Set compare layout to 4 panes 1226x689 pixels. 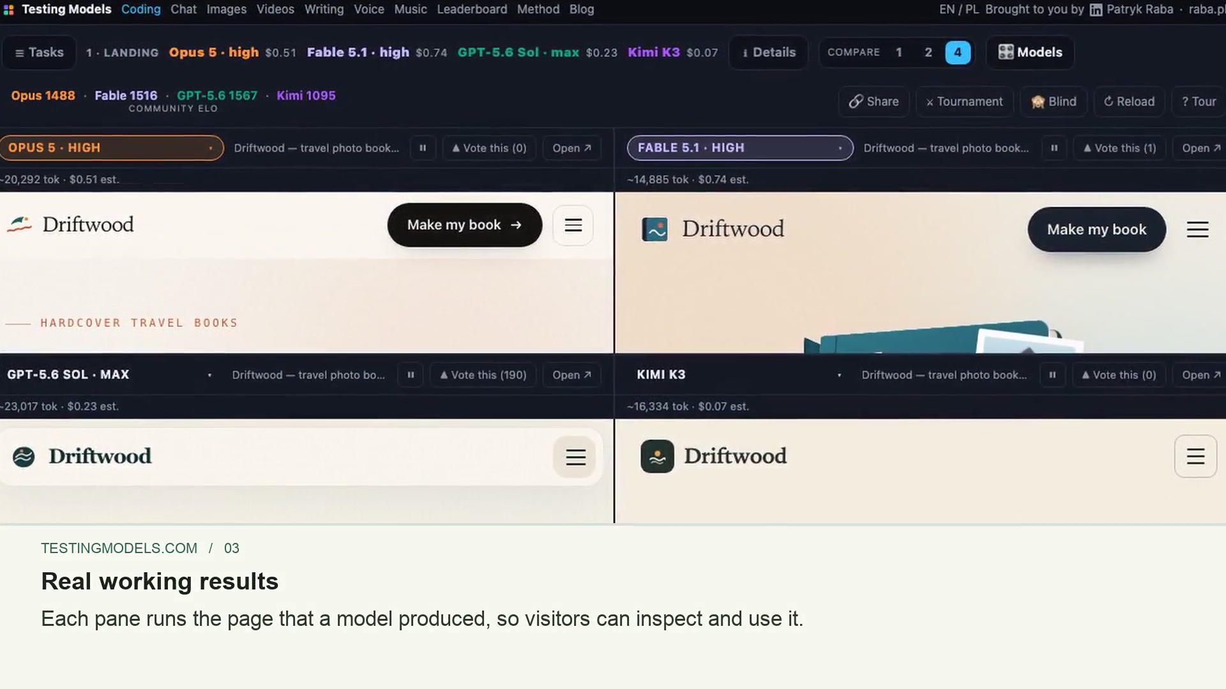(958, 52)
